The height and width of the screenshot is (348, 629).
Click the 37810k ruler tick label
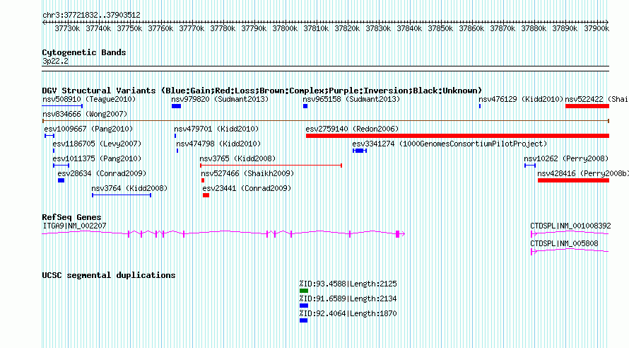(x=316, y=28)
